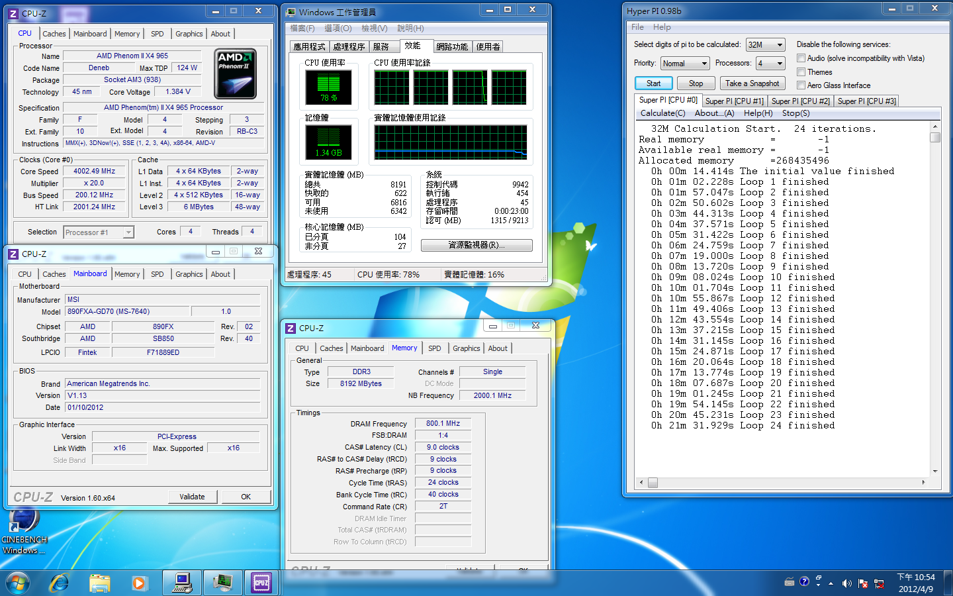The height and width of the screenshot is (596, 953).
Task: Click the DRAM Frequency 800.1 MHz value
Action: click(443, 423)
